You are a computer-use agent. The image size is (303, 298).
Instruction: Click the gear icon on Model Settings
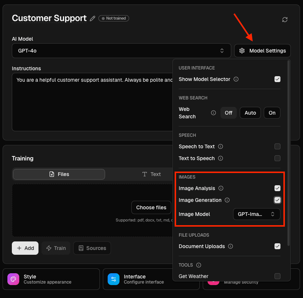point(242,51)
